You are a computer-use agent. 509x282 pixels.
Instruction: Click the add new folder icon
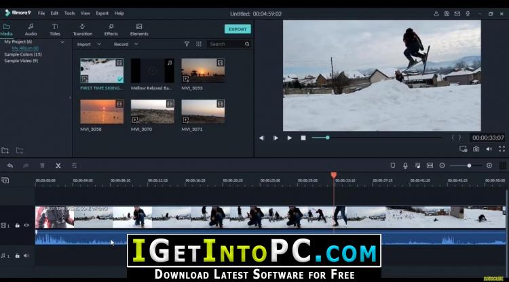pos(5,150)
